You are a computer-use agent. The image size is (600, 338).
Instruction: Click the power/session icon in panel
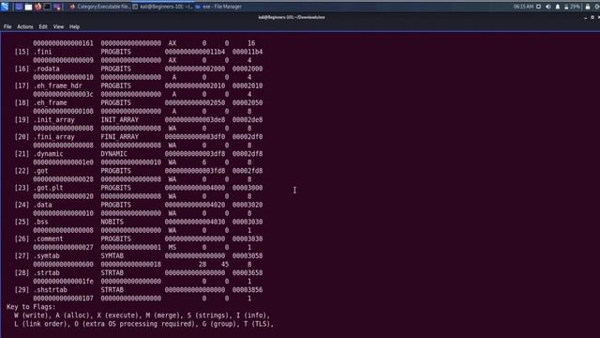pos(596,7)
